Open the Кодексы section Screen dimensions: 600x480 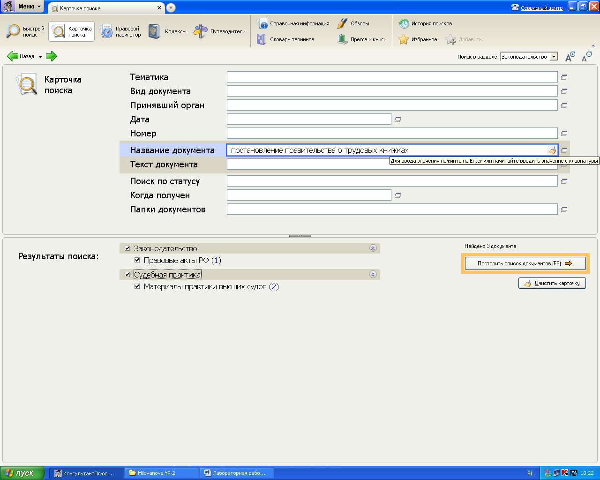click(x=167, y=31)
